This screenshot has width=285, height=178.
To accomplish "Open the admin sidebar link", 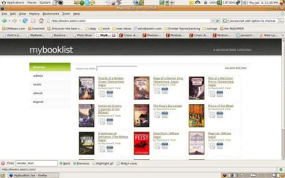I will coord(38,76).
